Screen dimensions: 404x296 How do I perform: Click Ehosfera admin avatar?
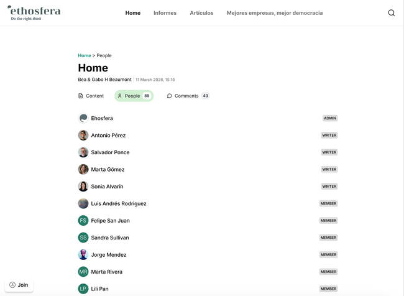pos(83,118)
